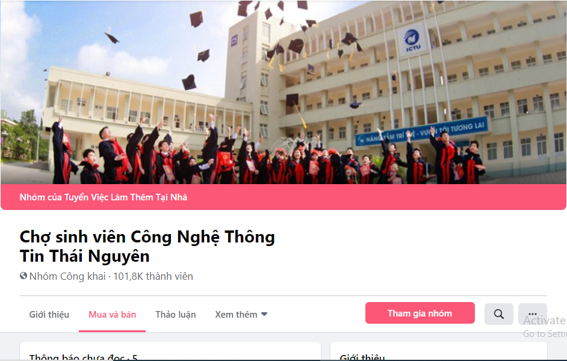The image size is (567, 361).
Task: Open the three-dots more options button
Action: (x=532, y=314)
